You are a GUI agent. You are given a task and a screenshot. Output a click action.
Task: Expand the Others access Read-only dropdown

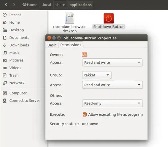(112, 103)
